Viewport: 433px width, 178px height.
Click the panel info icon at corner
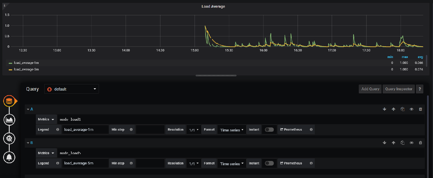pos(4,5)
